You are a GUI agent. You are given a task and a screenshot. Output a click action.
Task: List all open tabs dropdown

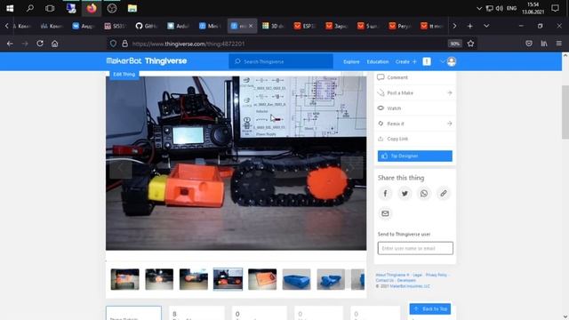point(486,26)
